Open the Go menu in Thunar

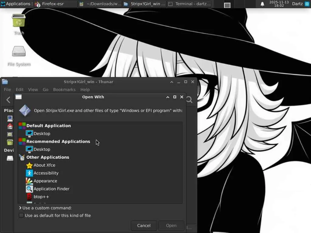coord(46,89)
